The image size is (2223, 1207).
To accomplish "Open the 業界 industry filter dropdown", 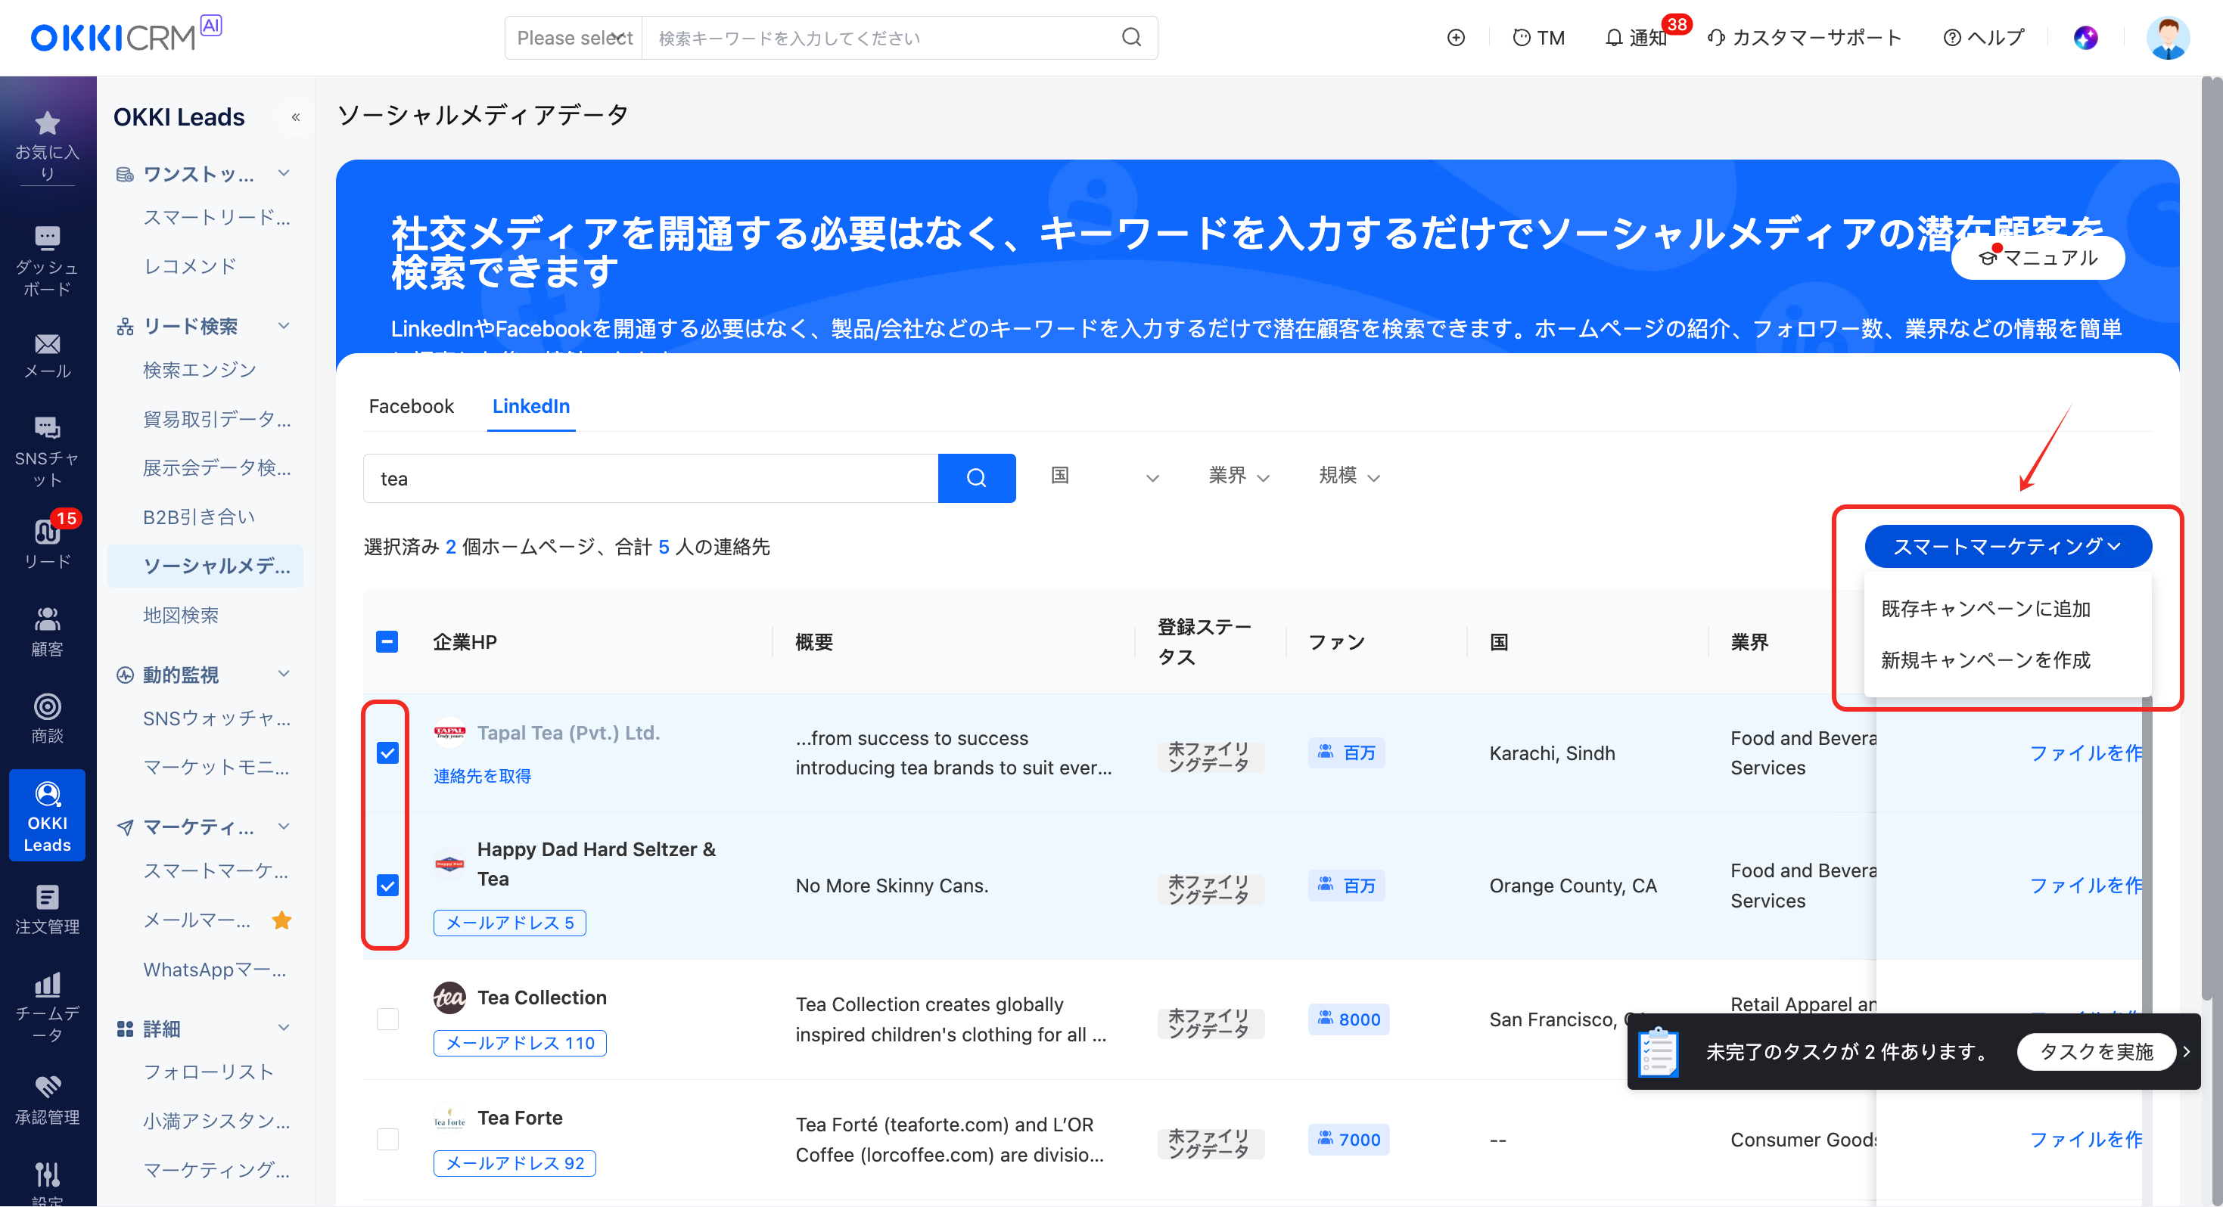I will (x=1238, y=476).
